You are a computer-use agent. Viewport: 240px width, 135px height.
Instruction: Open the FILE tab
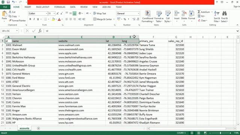coord(5,7)
